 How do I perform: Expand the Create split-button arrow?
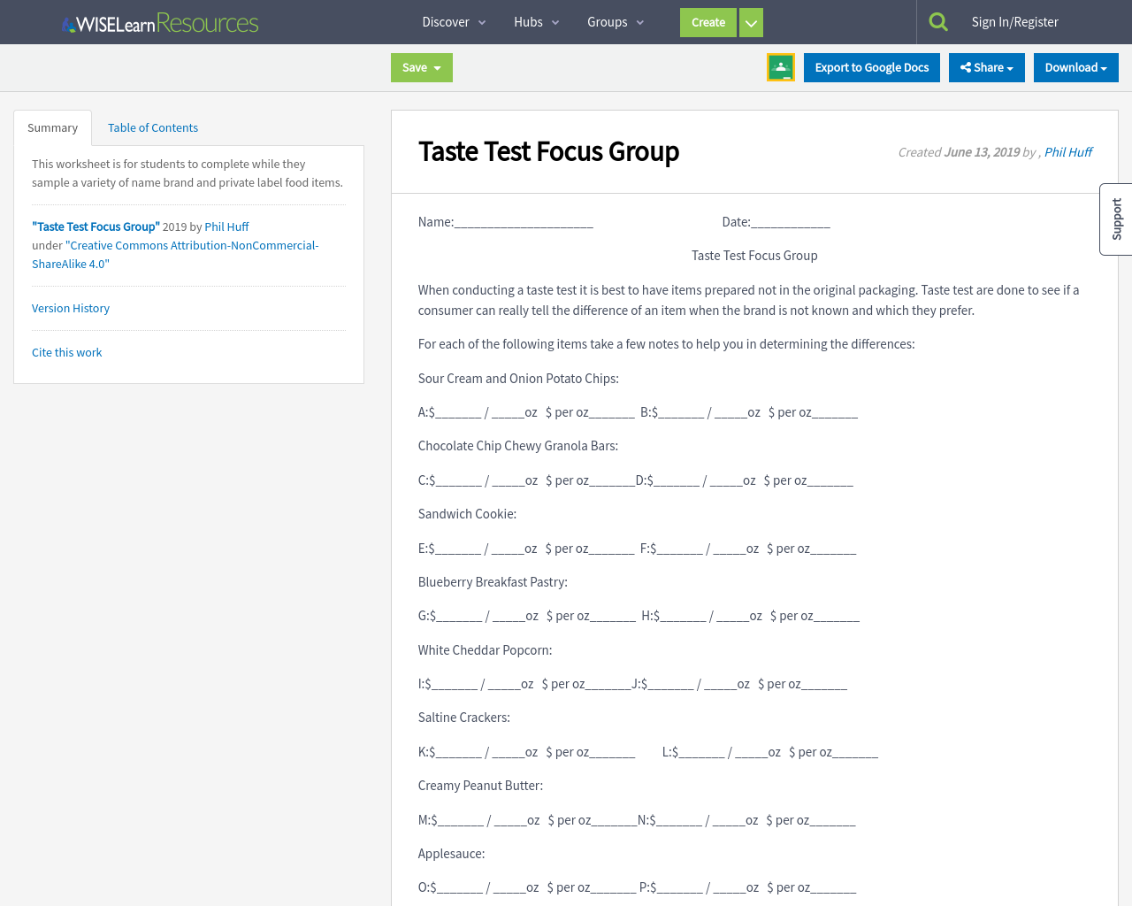click(x=750, y=22)
